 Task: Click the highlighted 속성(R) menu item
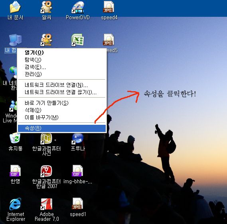tap(62, 128)
